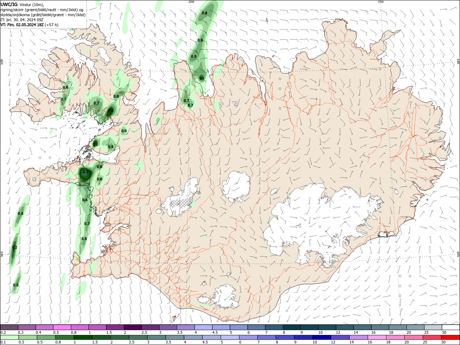This screenshot has height=345, width=460.
Task: Click the bright pink legend swatch after 0.5
Action: (62, 327)
